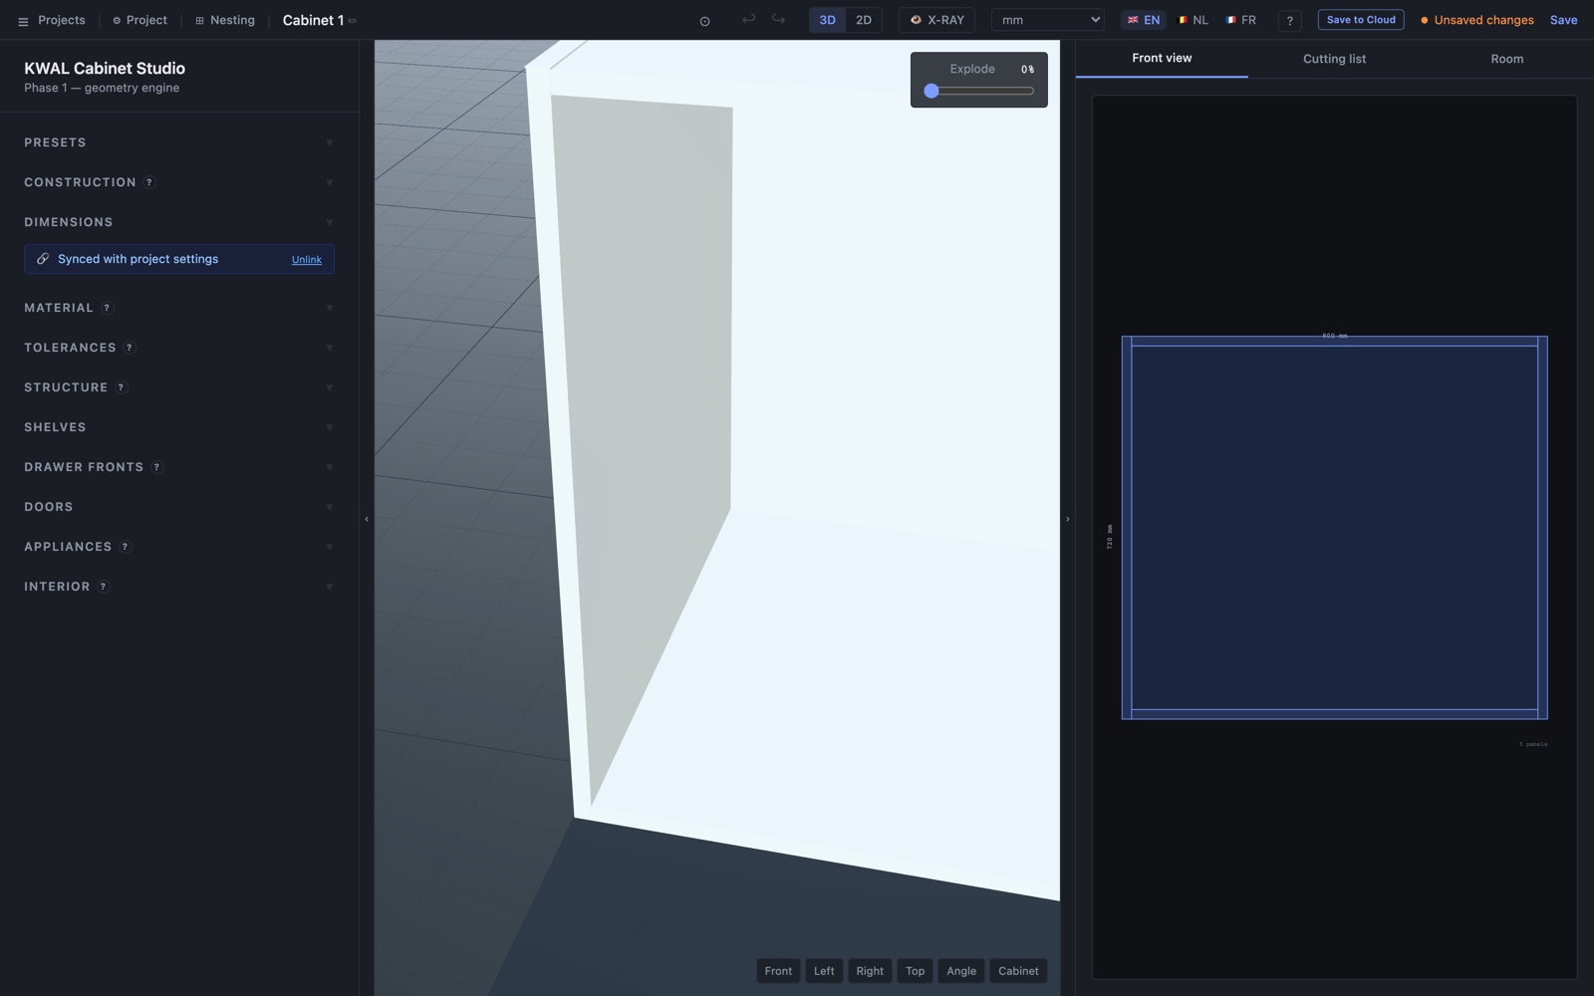Image resolution: width=1594 pixels, height=996 pixels.
Task: Click the rename pencil icon beside Cabinet 1
Action: (353, 21)
